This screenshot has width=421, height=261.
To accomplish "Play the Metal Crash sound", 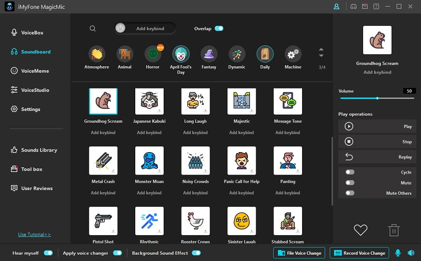I will (x=103, y=160).
